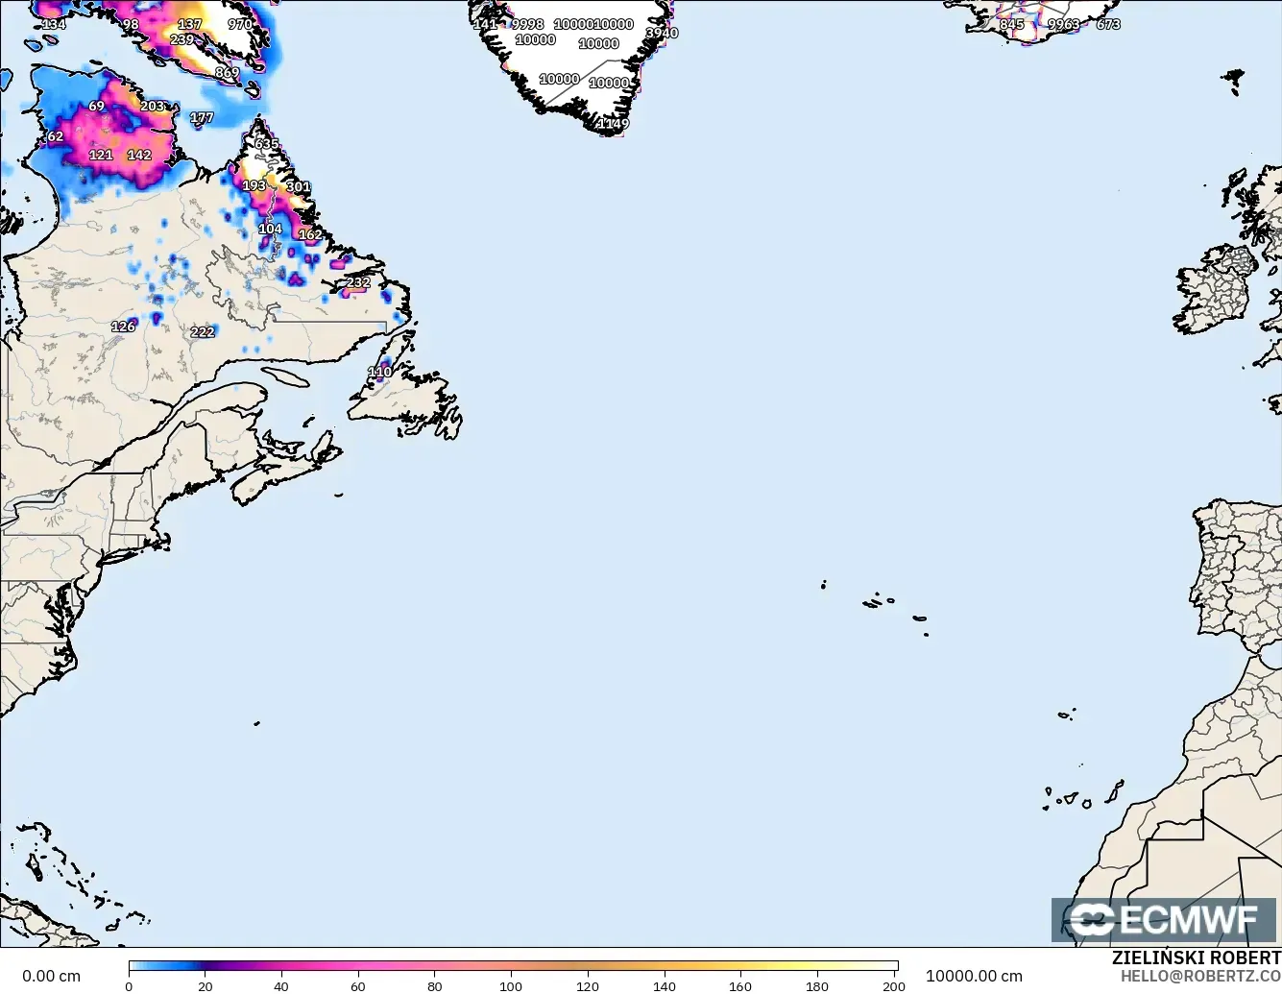Click the 126 value in Quebec

[123, 327]
